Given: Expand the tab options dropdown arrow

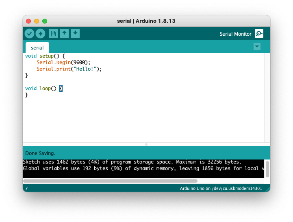Looking at the screenshot, I should tap(257, 47).
